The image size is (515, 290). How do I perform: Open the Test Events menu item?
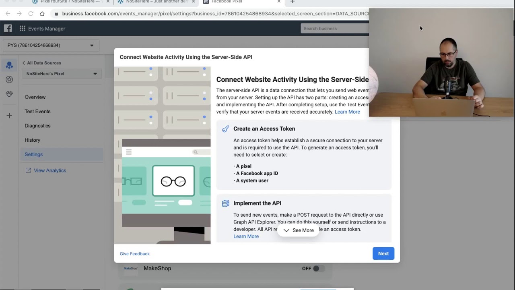coord(37,112)
